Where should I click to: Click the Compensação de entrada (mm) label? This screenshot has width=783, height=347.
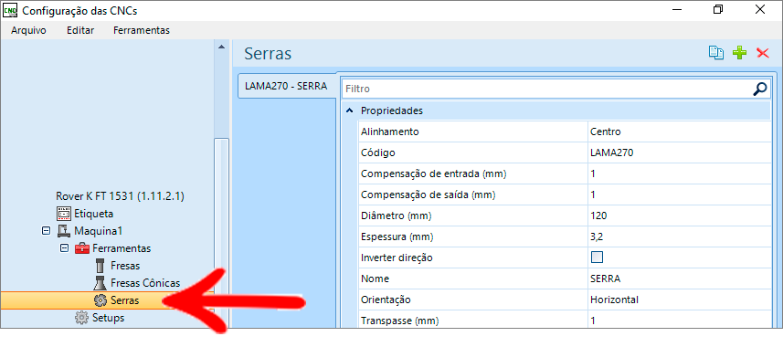coord(434,173)
